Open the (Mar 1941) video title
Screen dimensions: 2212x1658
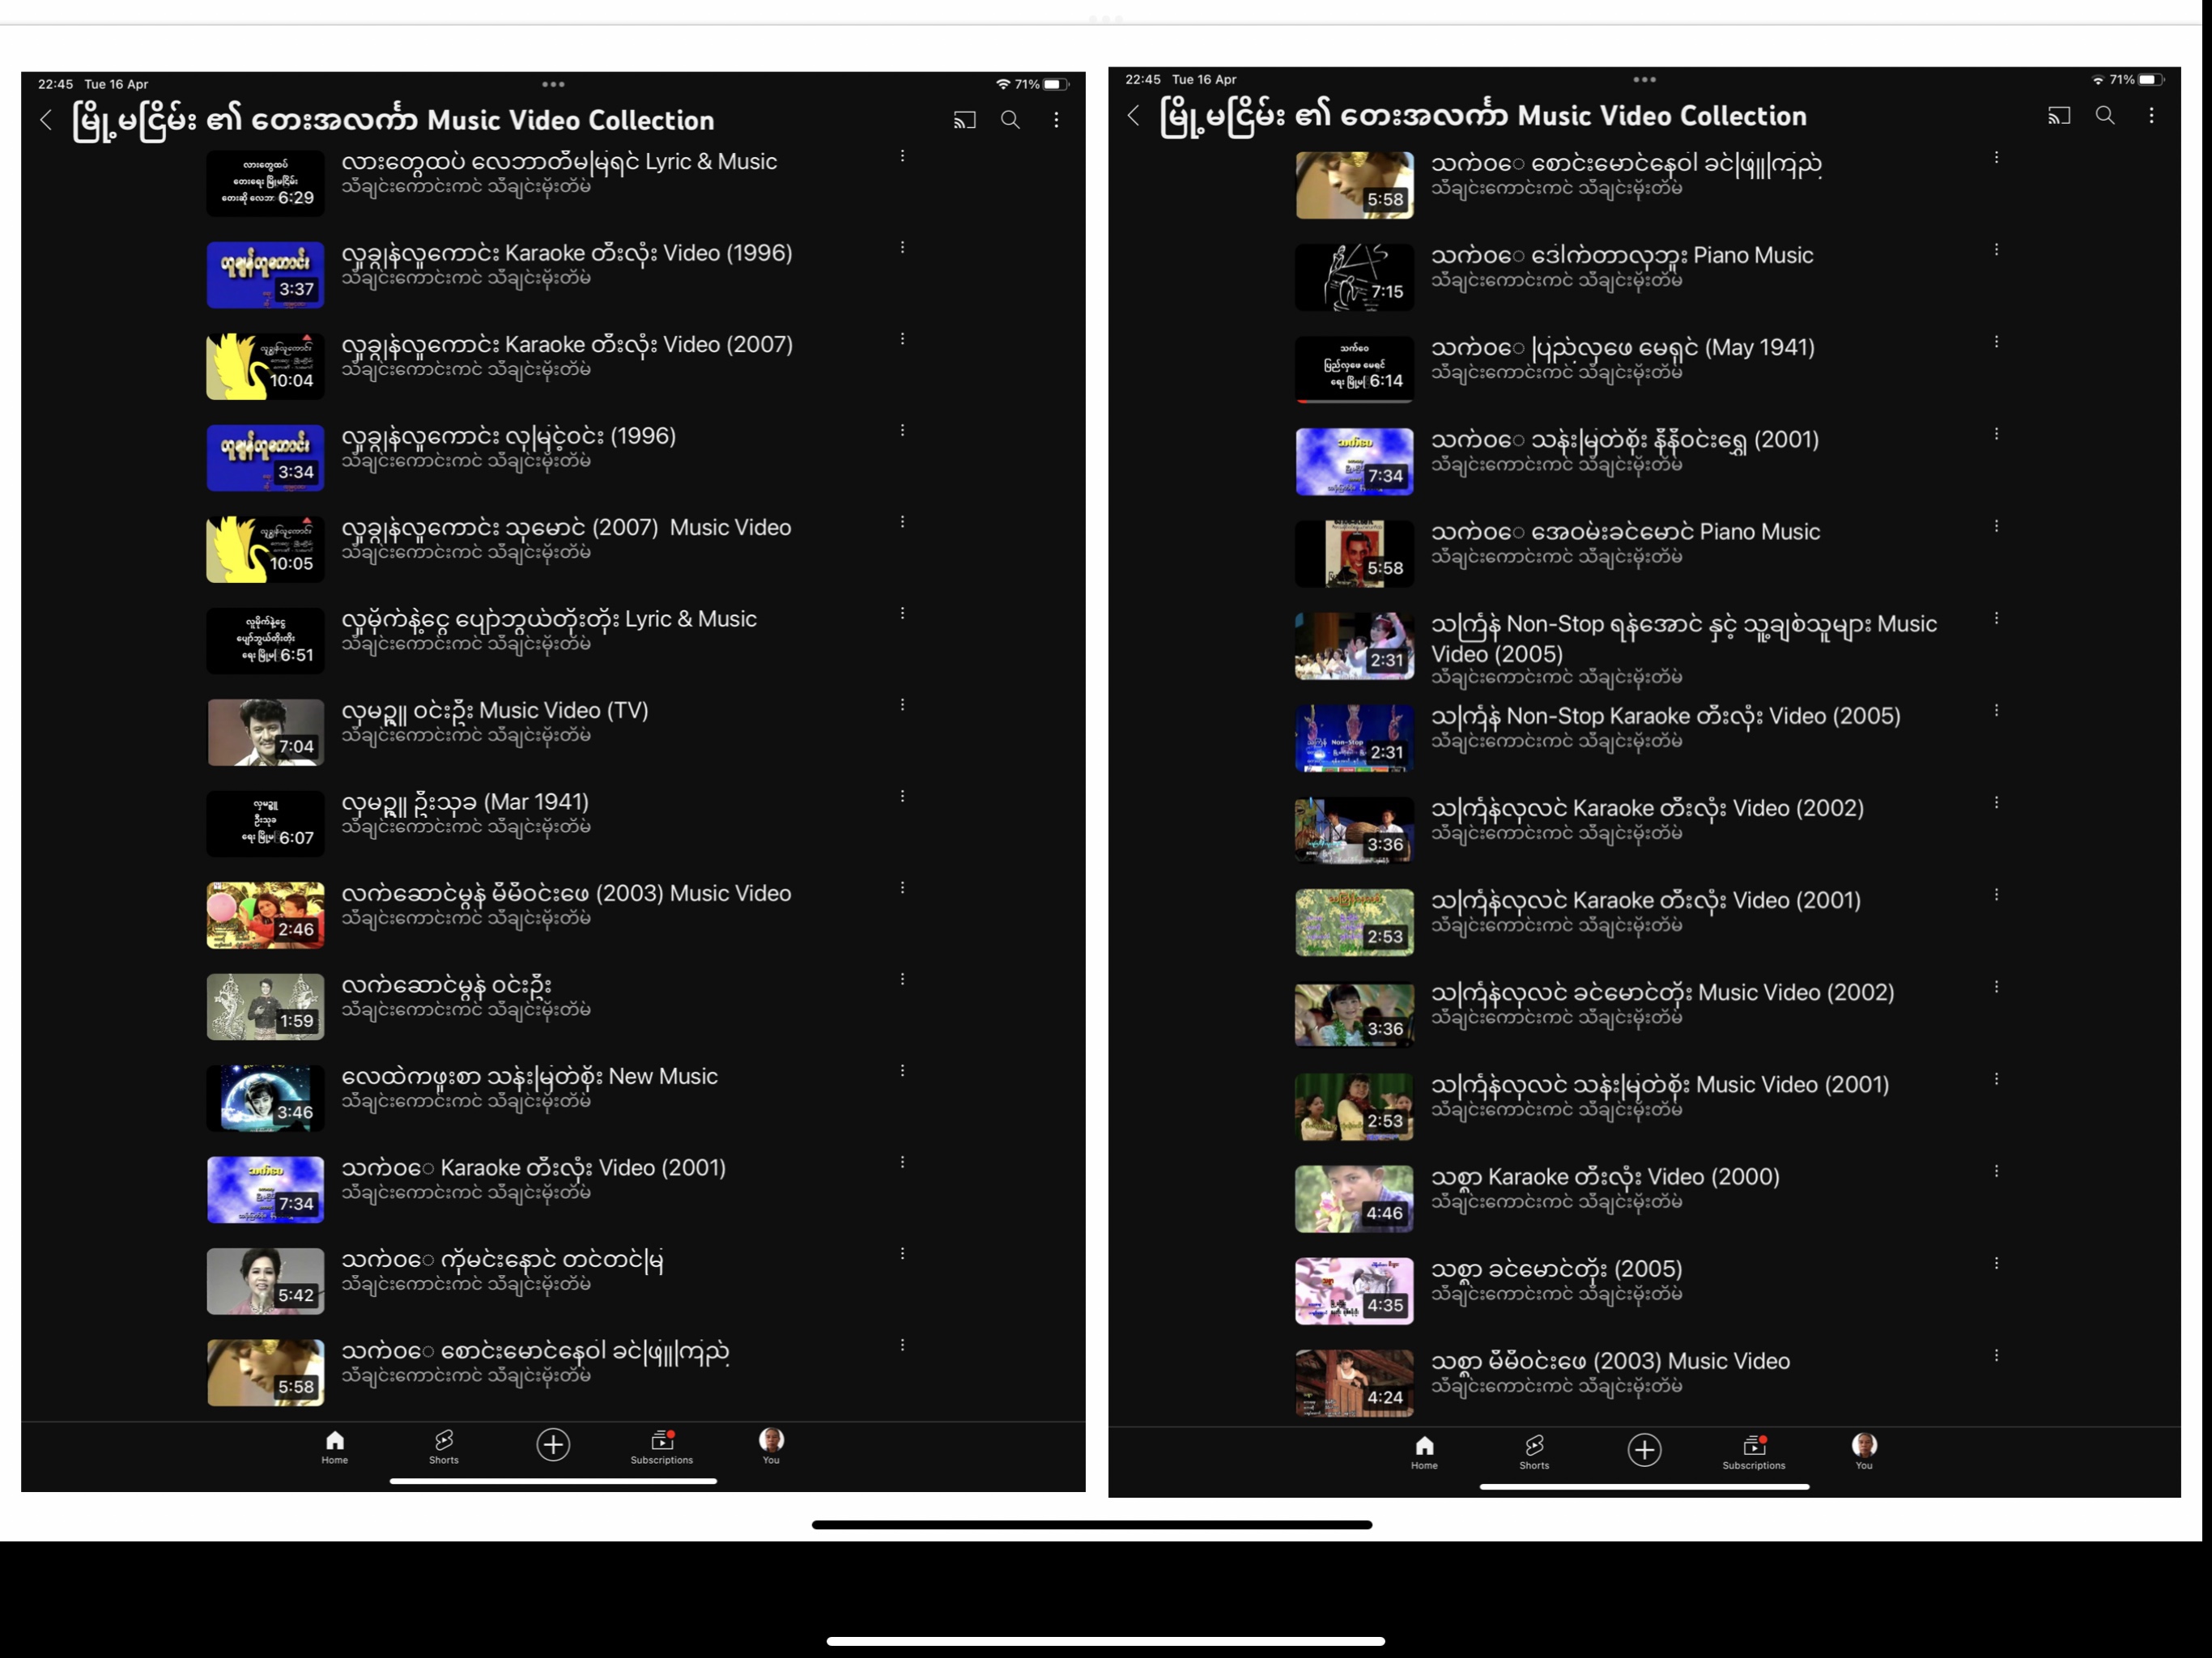[465, 802]
